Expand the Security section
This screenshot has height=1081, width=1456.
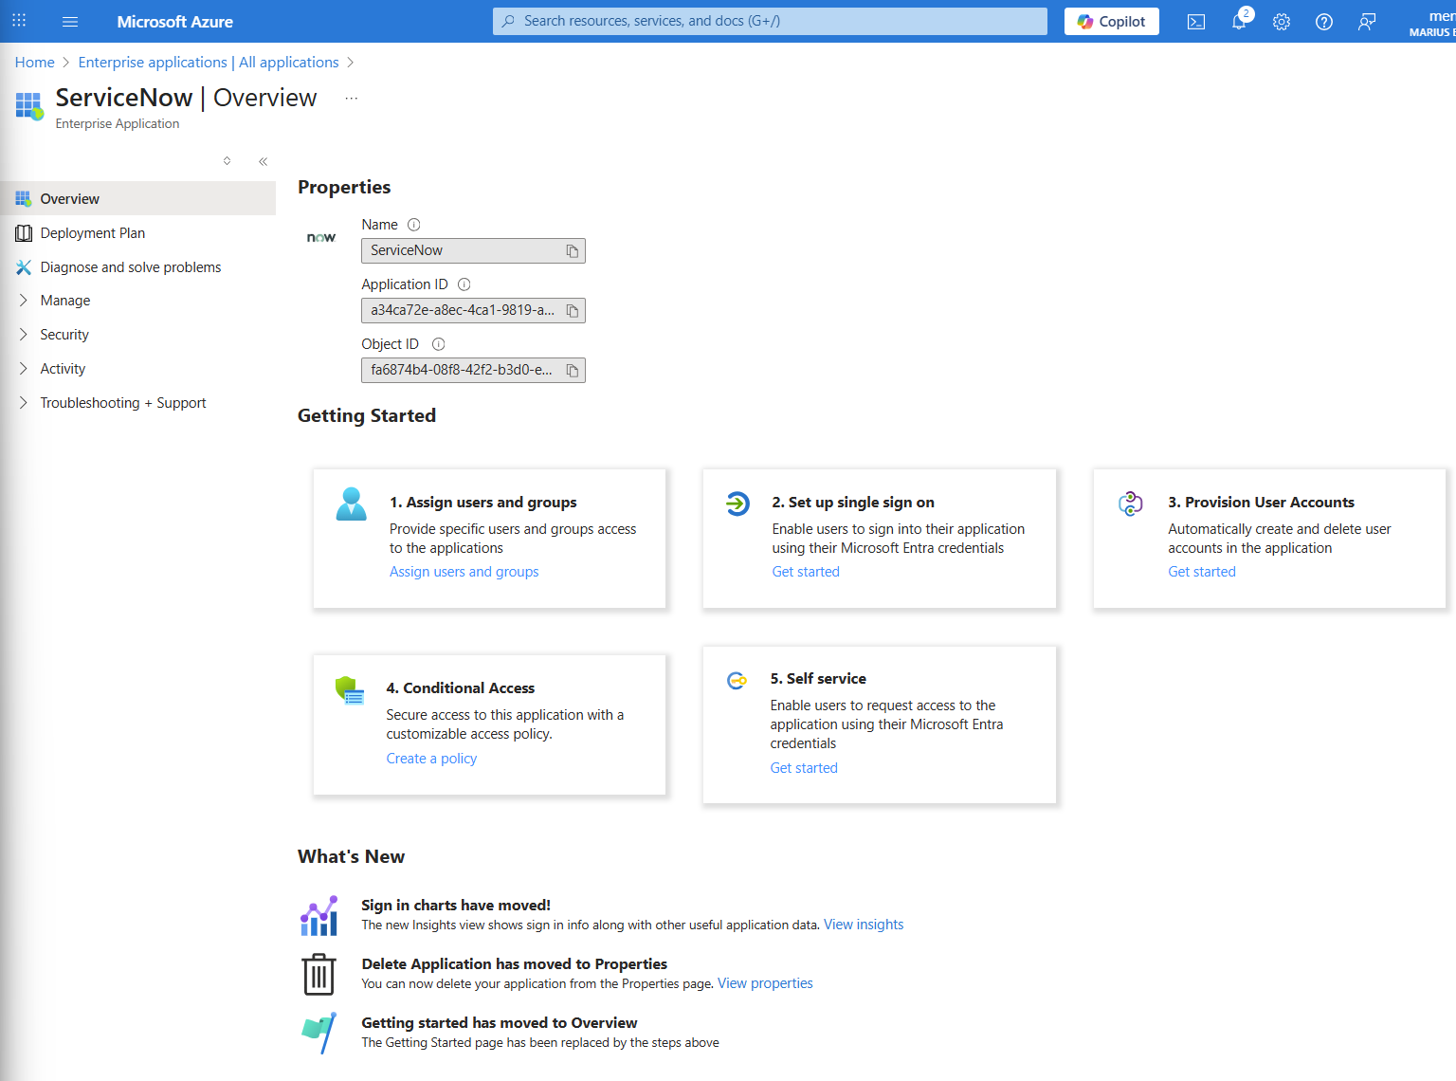[x=64, y=335]
